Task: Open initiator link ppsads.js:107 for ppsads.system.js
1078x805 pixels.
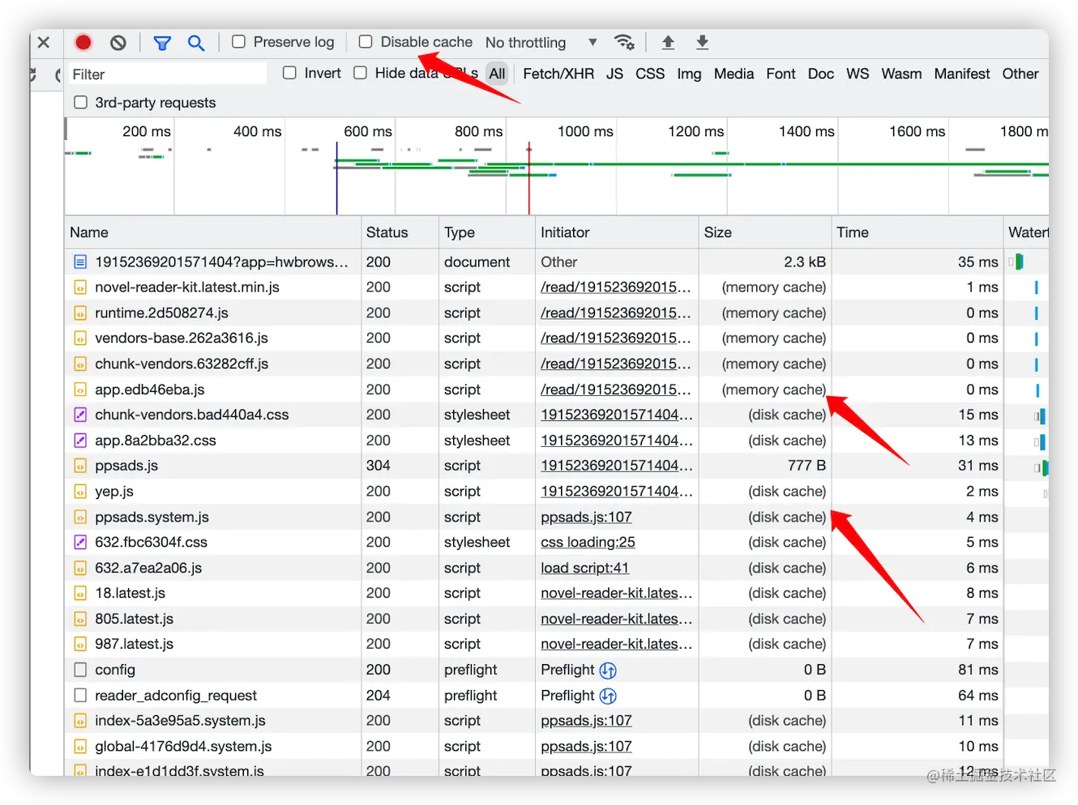Action: (586, 517)
